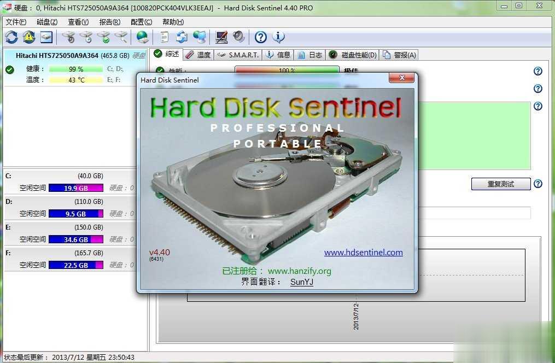
Task: Switch to the 综述 tab
Action: tap(167, 54)
